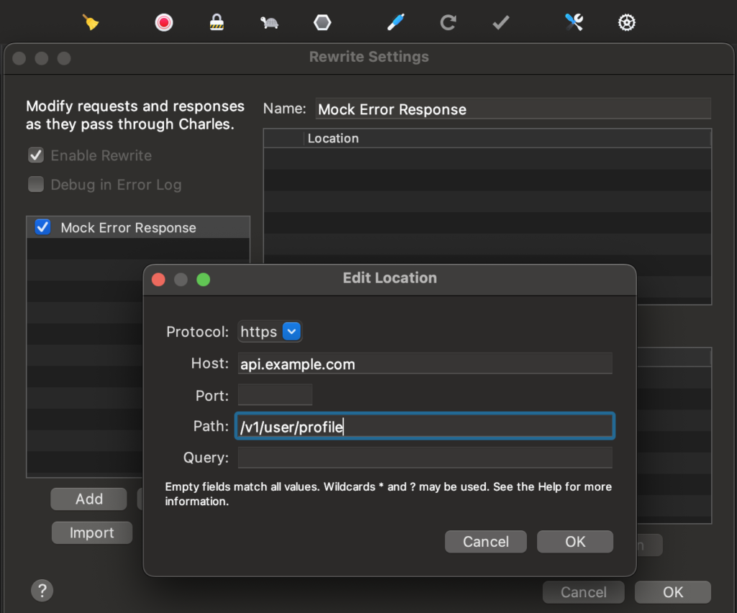The image size is (737, 613).
Task: Click OK in the Edit Location dialog
Action: [x=574, y=542]
